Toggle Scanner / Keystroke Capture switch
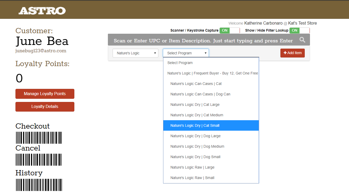Image resolution: width=349 pixels, height=196 pixels. pyautogui.click(x=230, y=30)
